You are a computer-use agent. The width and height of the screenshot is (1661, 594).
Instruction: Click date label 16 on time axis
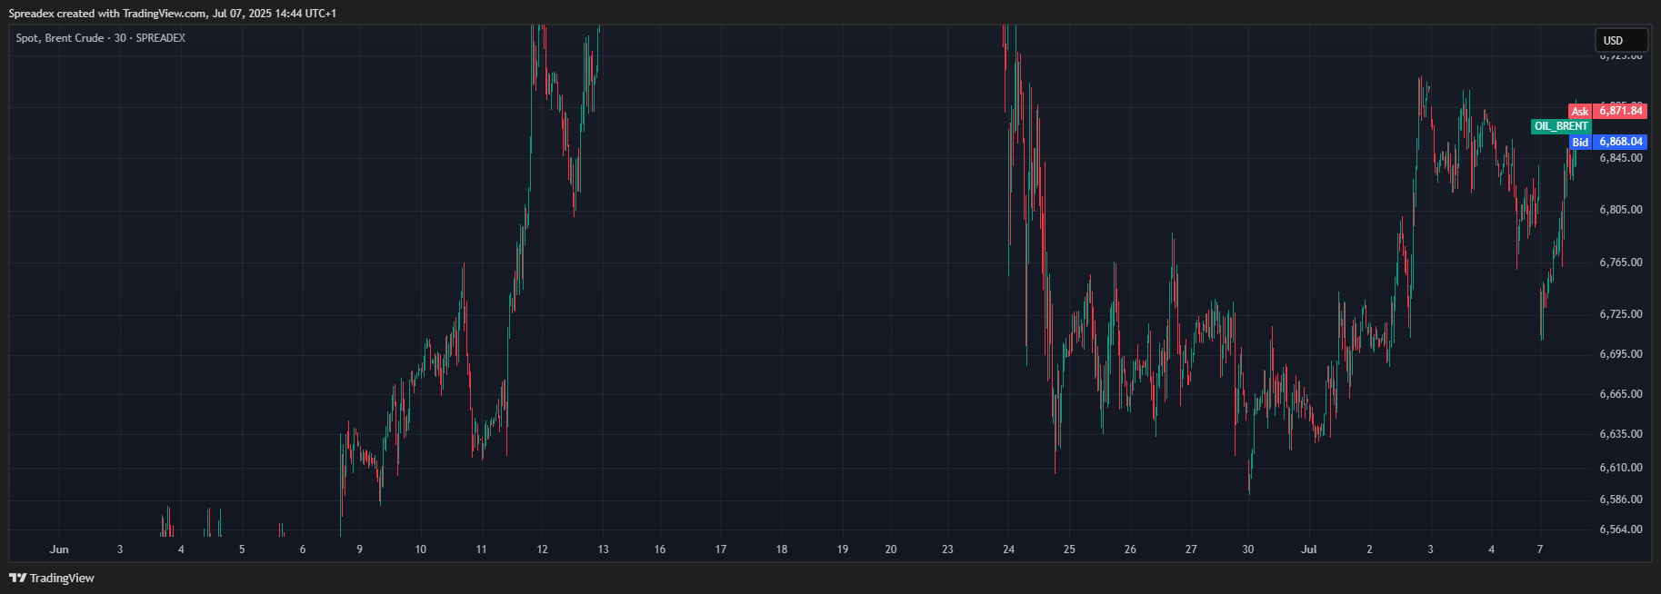(x=660, y=549)
